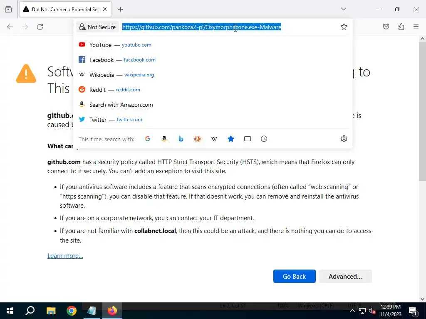The height and width of the screenshot is (319, 426).
Task: Launch Google Chrome from the taskbar
Action: point(72,311)
